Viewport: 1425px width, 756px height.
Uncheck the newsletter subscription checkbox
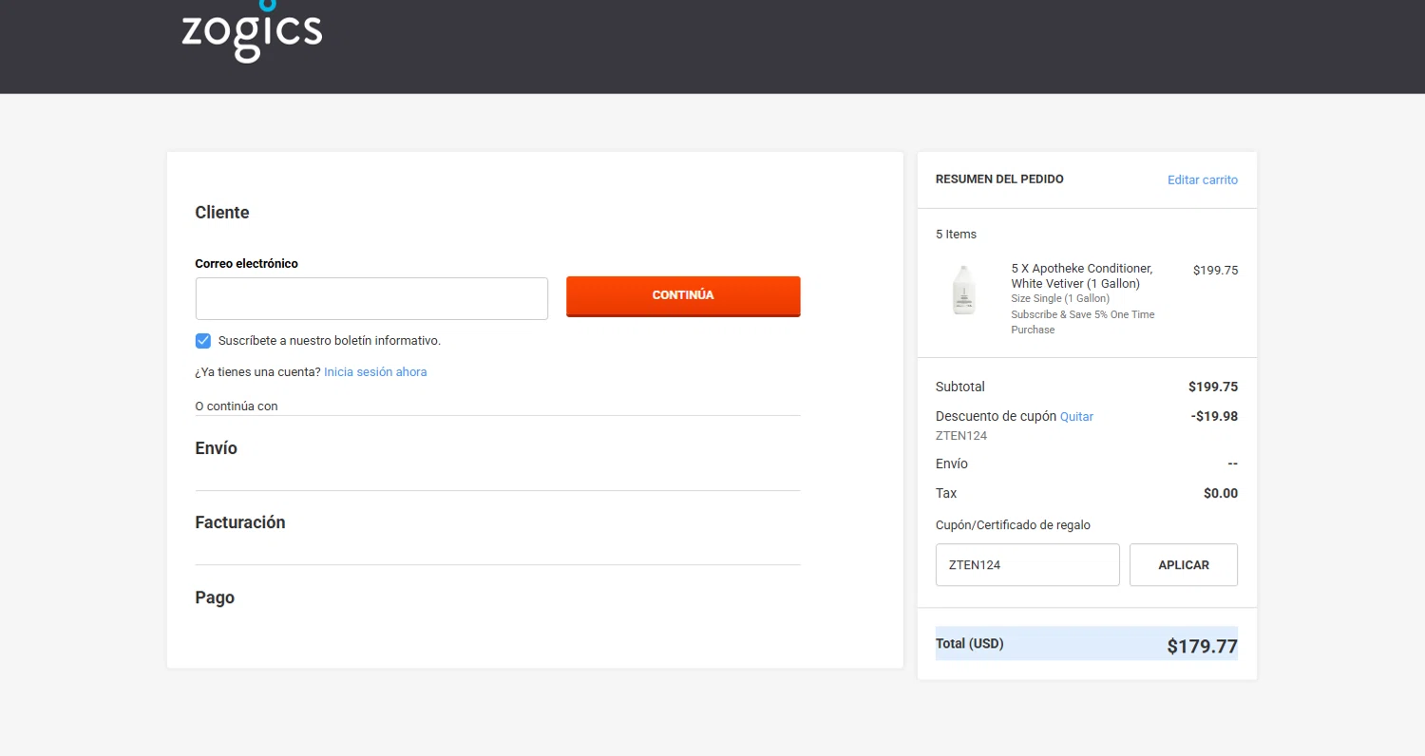click(203, 341)
